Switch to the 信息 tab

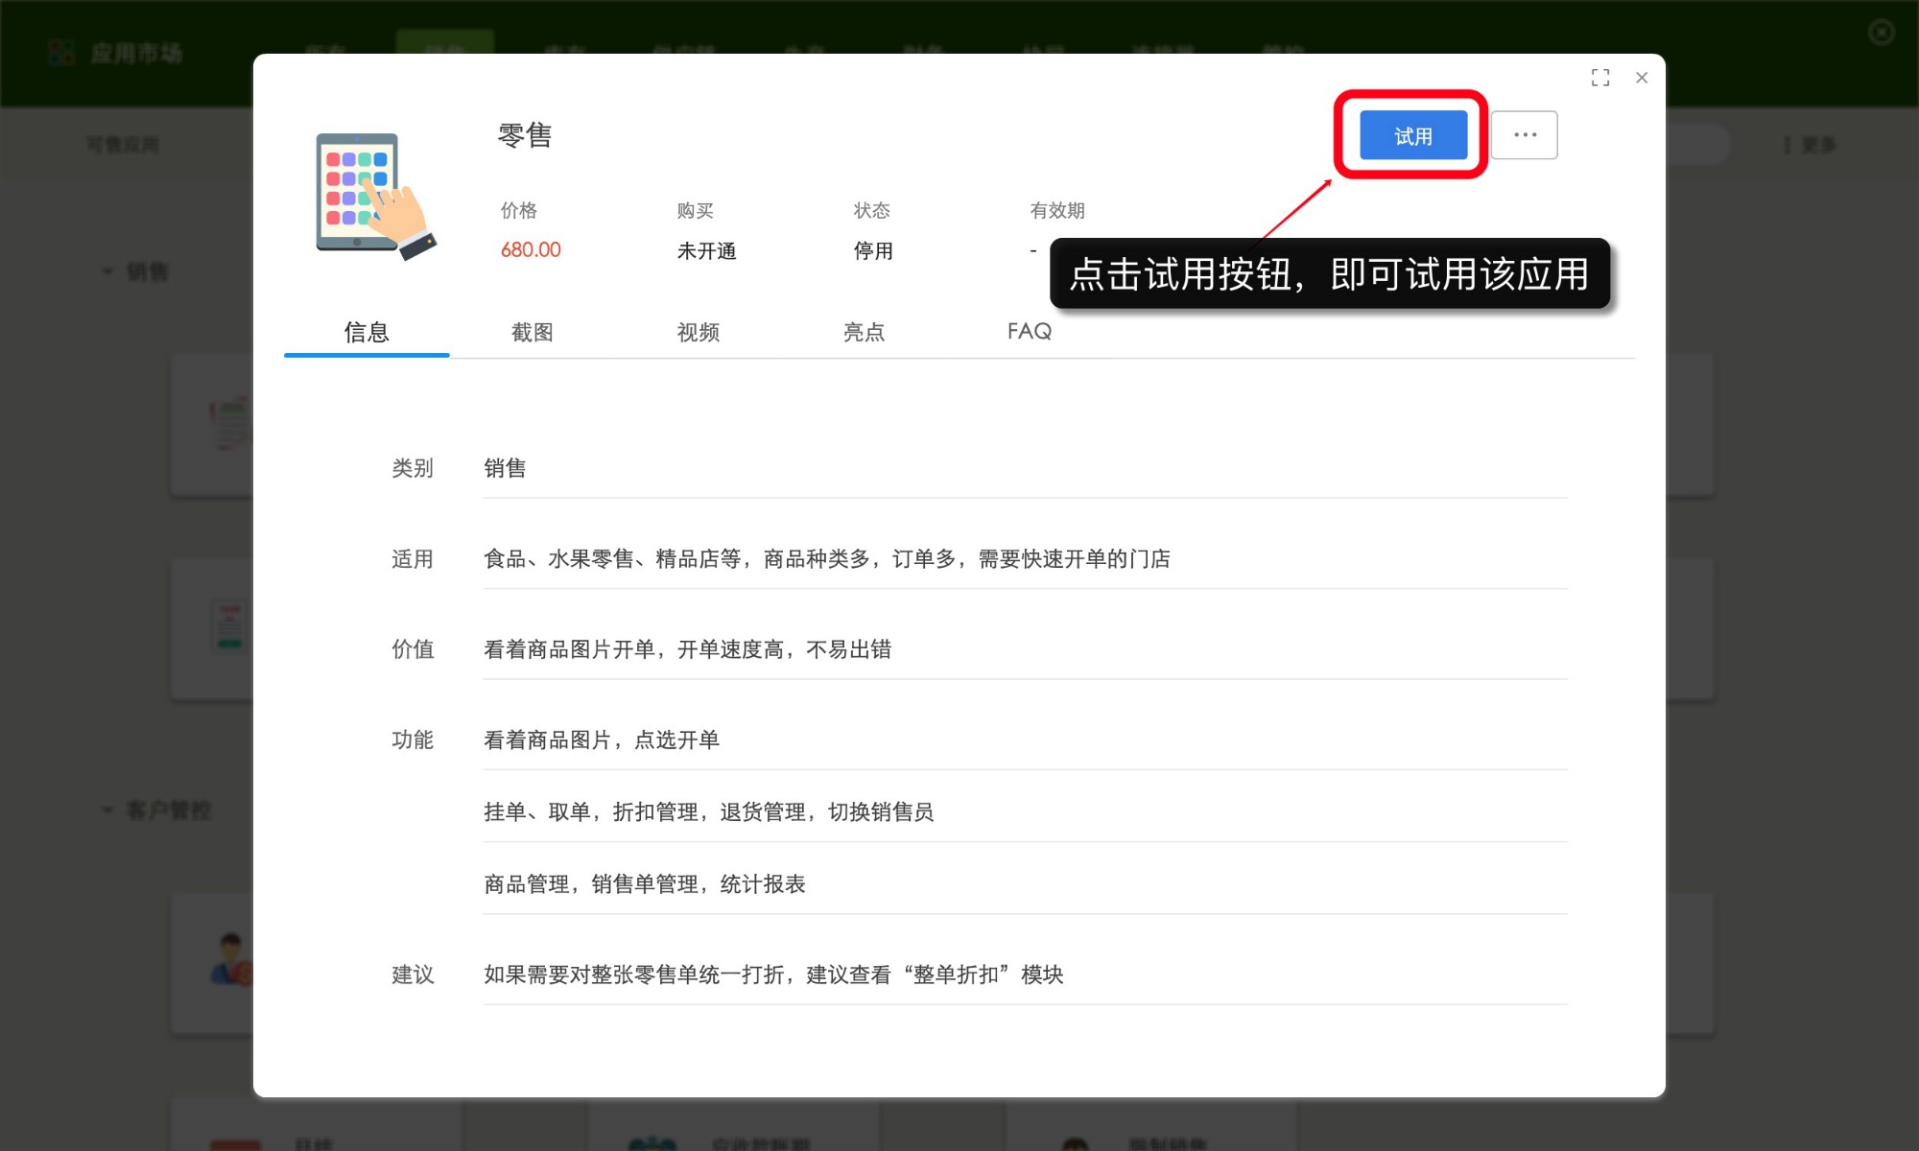pyautogui.click(x=367, y=332)
